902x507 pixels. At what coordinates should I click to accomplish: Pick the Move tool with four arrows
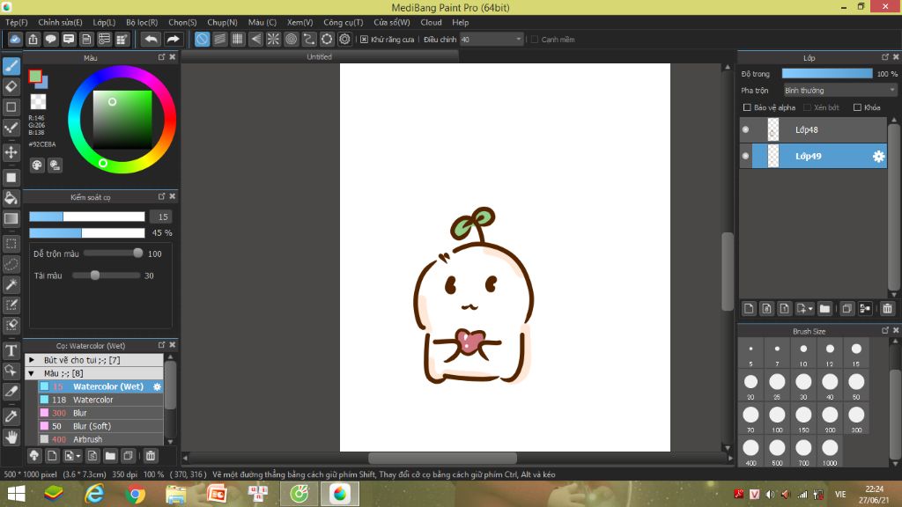(11, 152)
